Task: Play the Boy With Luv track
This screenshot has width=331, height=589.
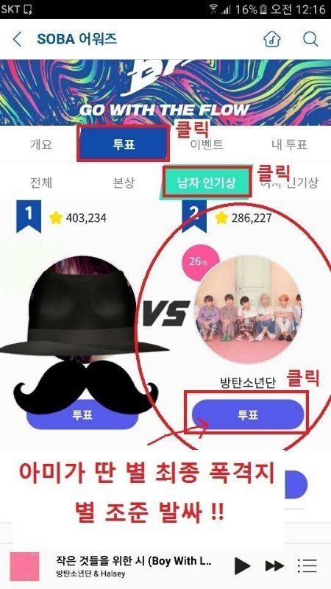Action: (243, 565)
